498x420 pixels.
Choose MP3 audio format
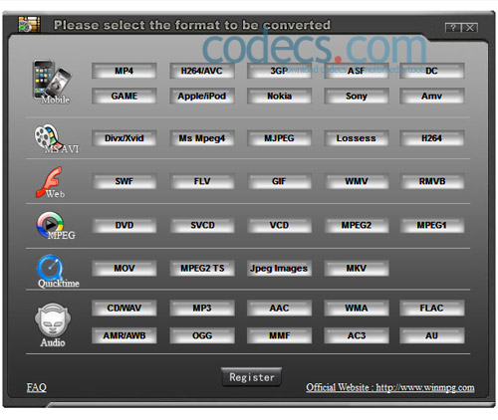click(x=202, y=308)
